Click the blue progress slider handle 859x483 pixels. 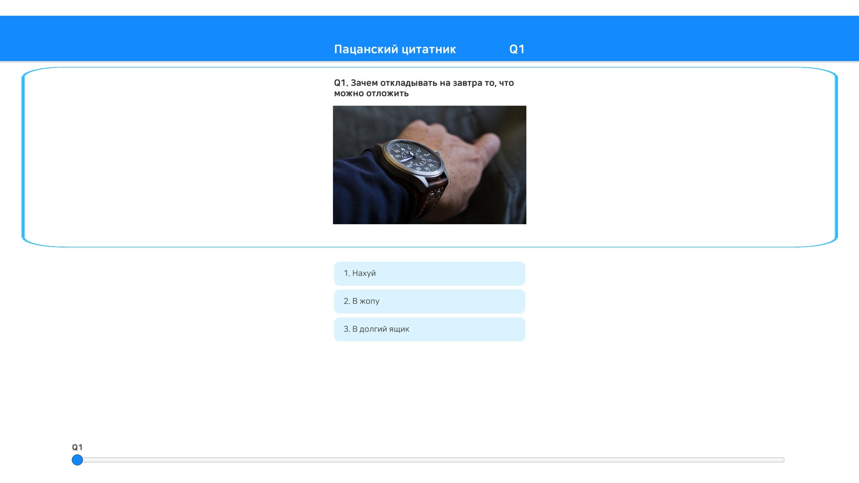(x=77, y=460)
